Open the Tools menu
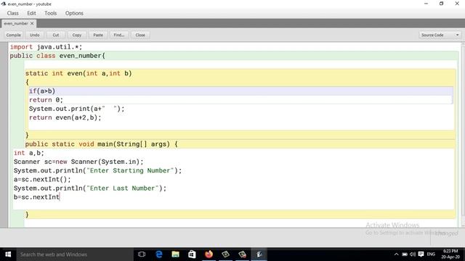Screen dimensions: 465x261 [x=50, y=13]
